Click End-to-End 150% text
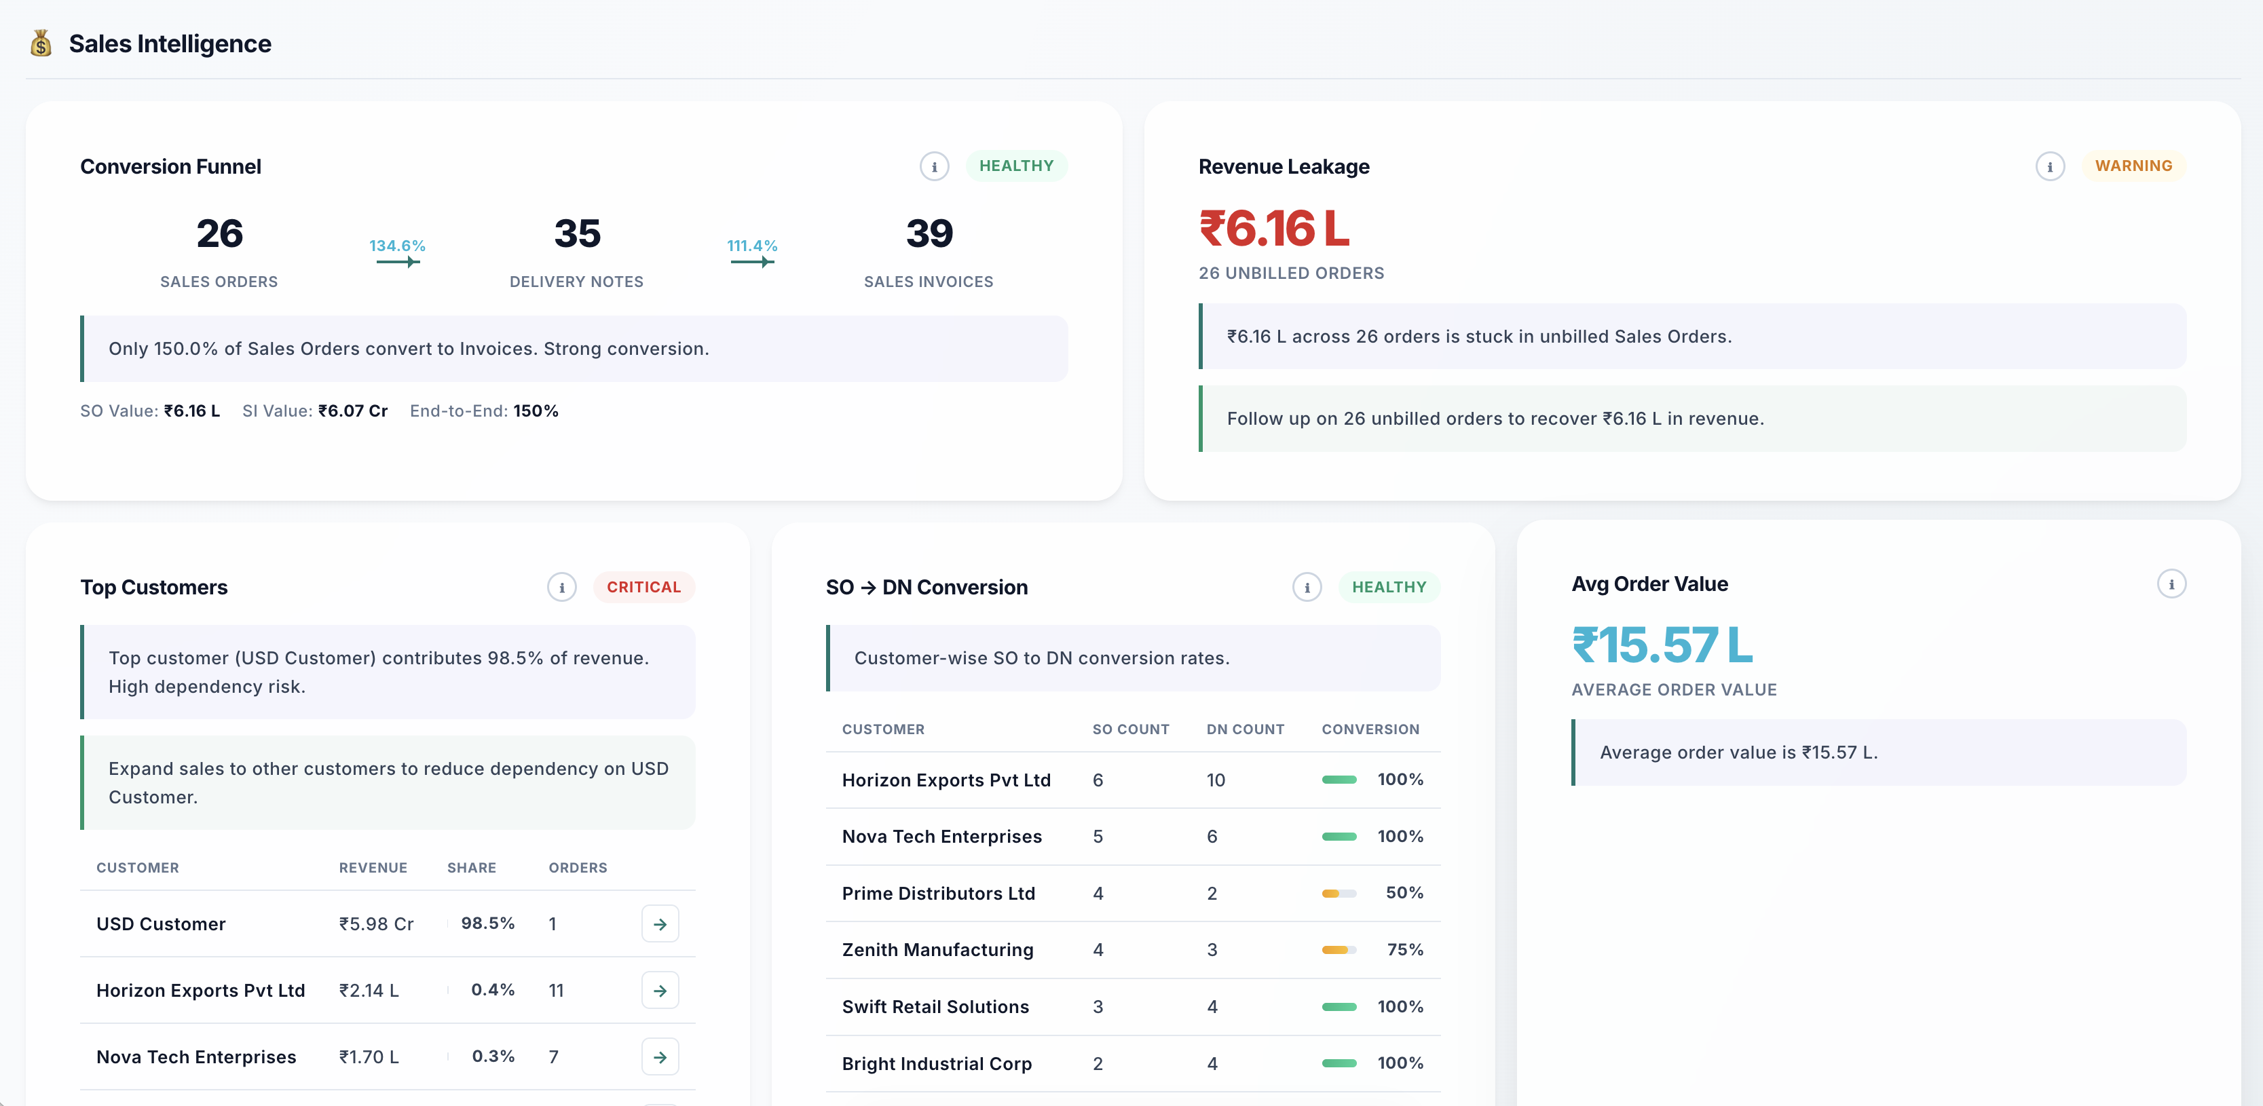The height and width of the screenshot is (1106, 2263). (x=483, y=411)
